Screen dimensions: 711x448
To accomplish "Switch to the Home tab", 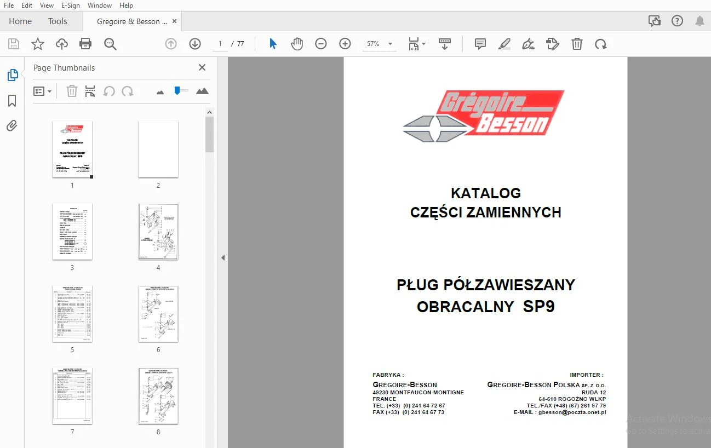I will pyautogui.click(x=20, y=21).
